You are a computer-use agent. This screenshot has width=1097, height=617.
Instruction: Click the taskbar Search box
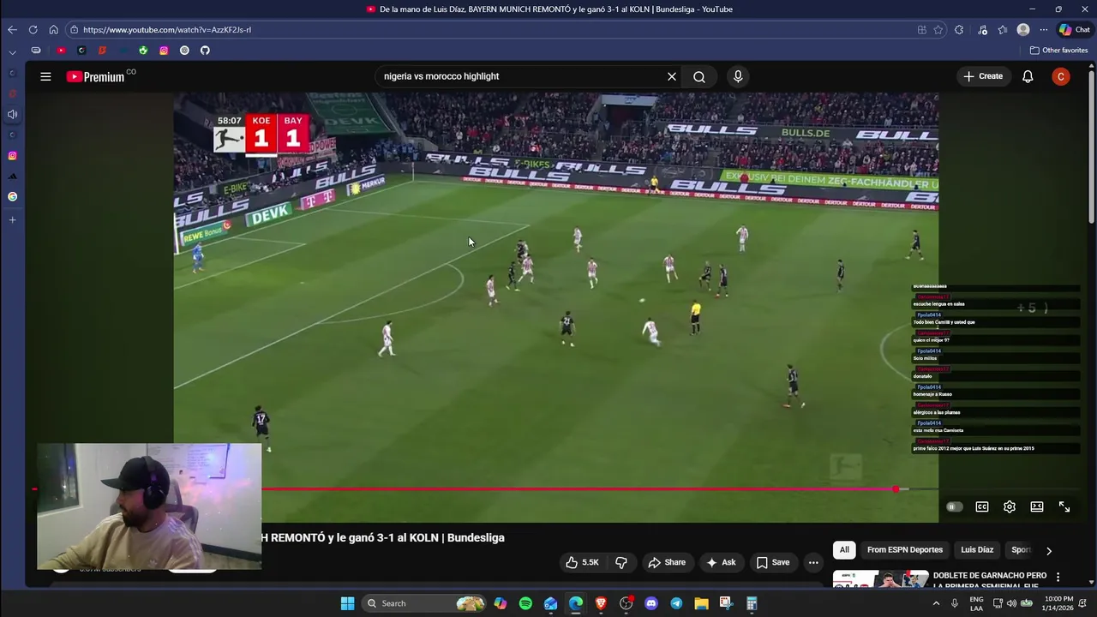(x=424, y=603)
